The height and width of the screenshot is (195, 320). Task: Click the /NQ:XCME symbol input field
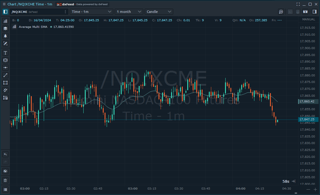tap(36, 12)
